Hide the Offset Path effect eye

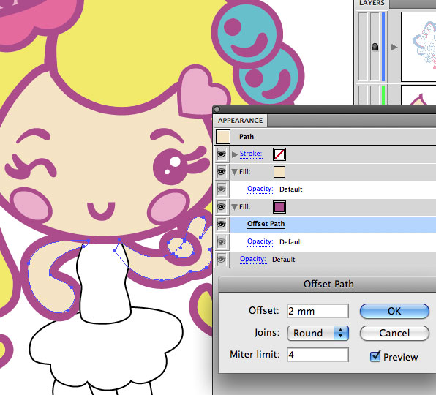pyautogui.click(x=222, y=224)
